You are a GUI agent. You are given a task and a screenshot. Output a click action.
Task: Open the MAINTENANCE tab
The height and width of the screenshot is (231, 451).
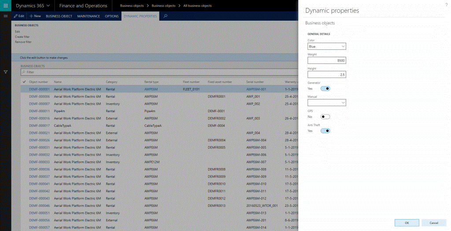[89, 16]
